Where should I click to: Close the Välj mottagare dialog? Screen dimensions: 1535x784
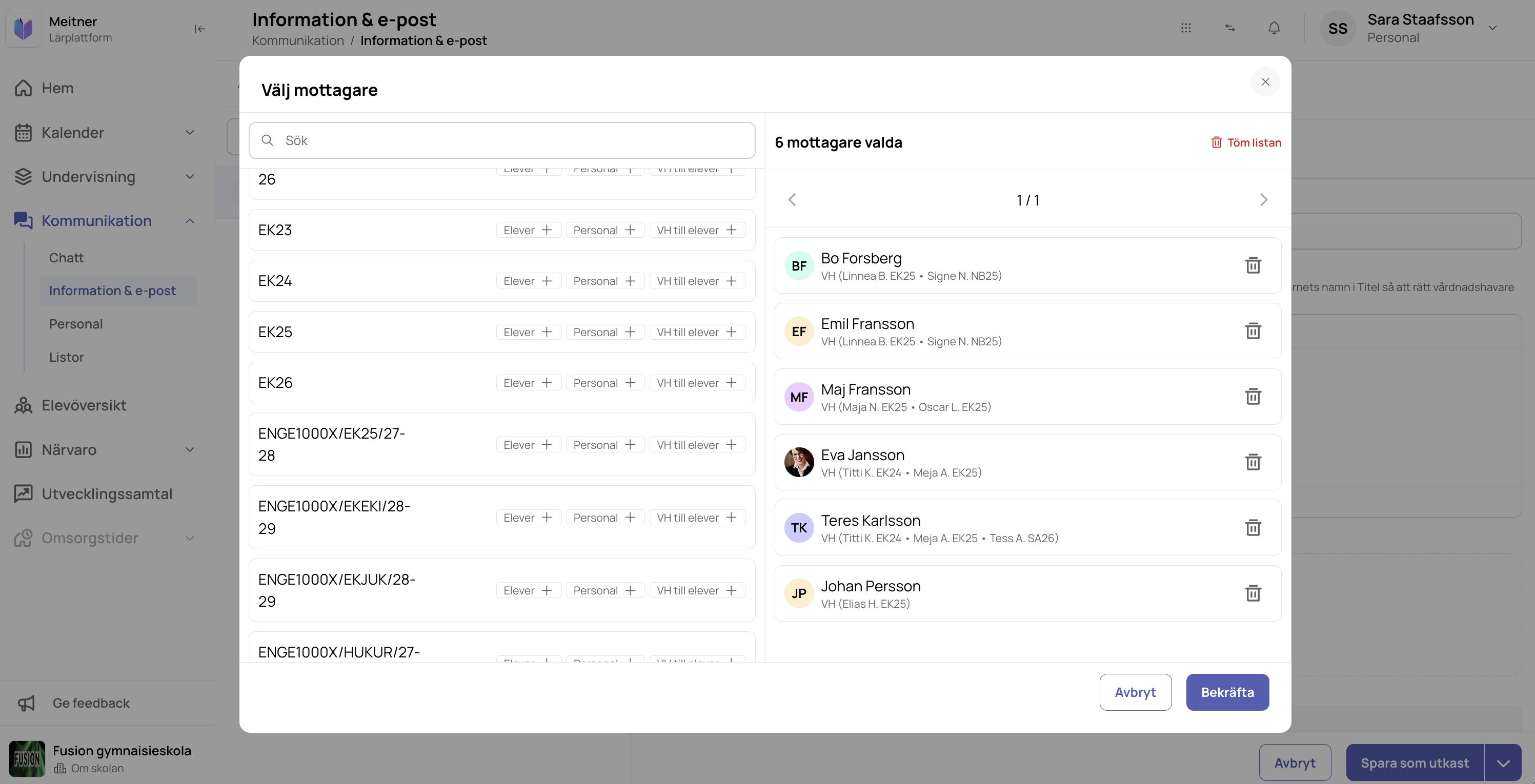pos(1265,81)
